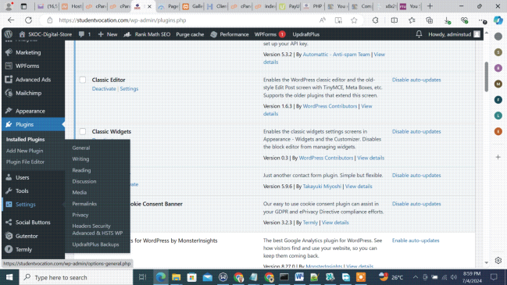507x285 pixels.
Task: Open the Howdy, adminstud account menu
Action: pyautogui.click(x=454, y=34)
